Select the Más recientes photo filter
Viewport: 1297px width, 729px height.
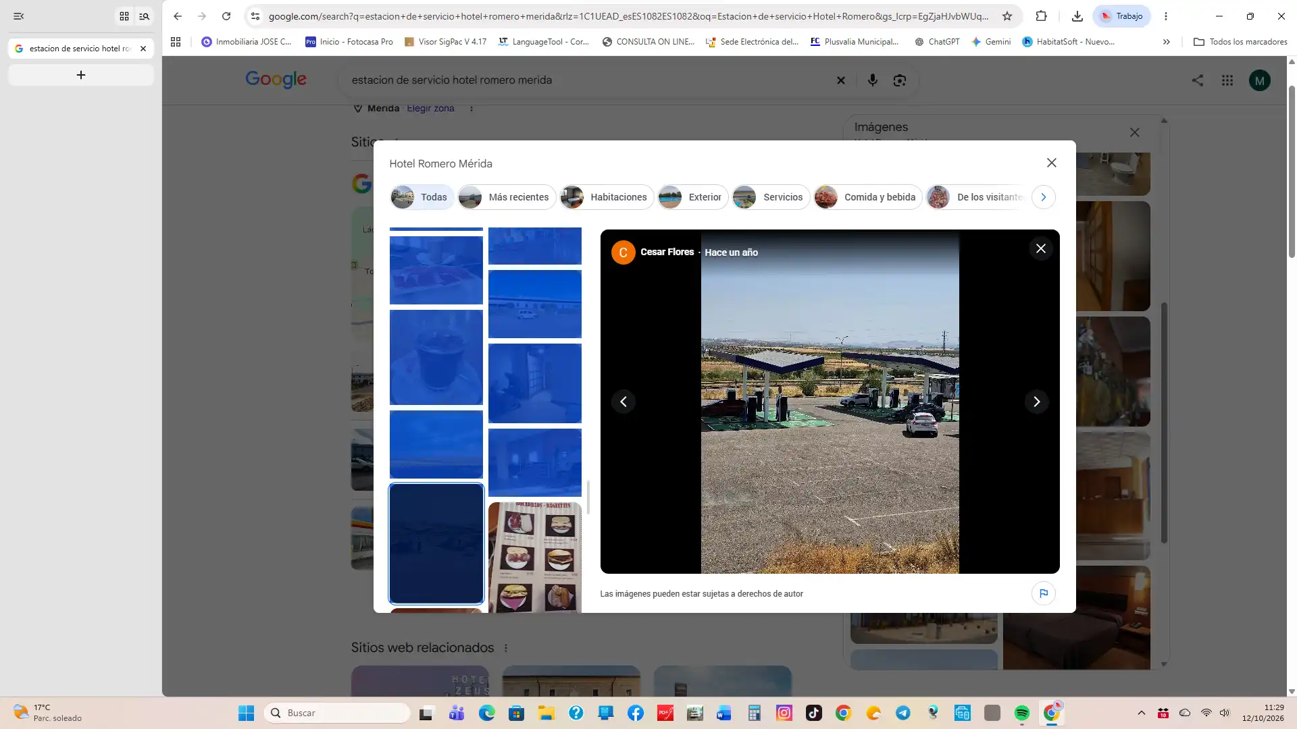coord(507,197)
